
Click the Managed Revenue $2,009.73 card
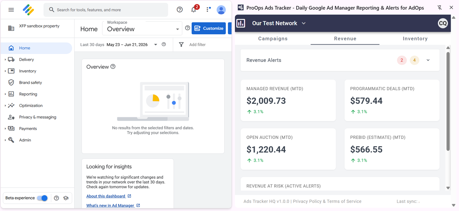pos(288,100)
